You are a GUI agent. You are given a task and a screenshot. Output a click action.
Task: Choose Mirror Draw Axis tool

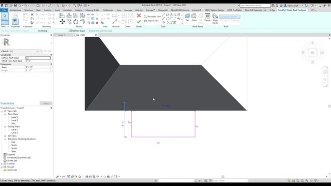coord(82,15)
